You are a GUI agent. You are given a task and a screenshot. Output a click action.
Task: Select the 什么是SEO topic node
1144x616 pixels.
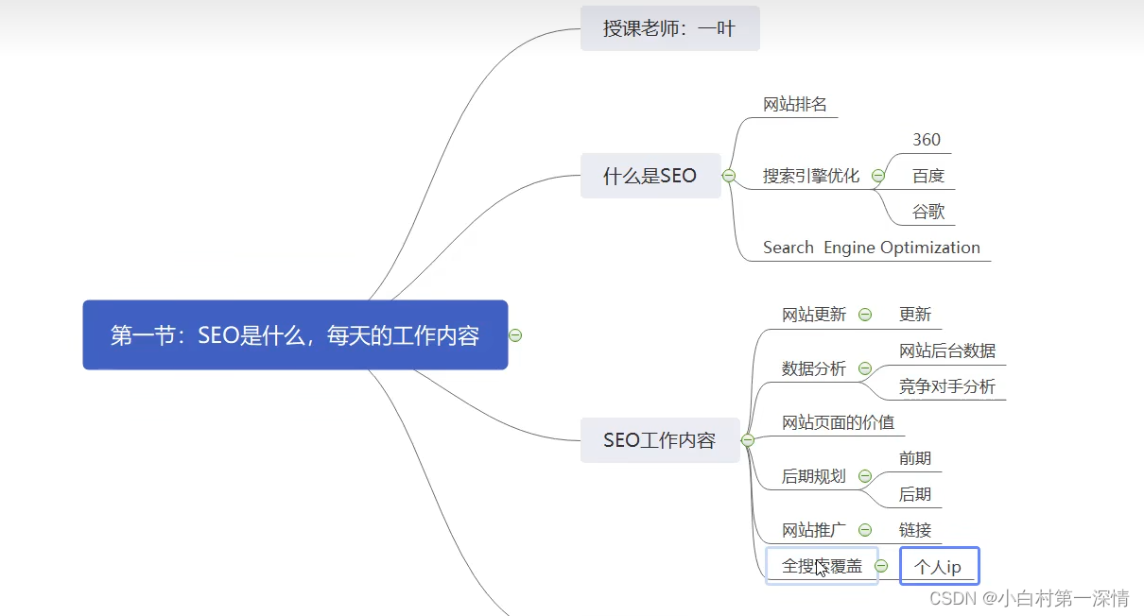650,176
